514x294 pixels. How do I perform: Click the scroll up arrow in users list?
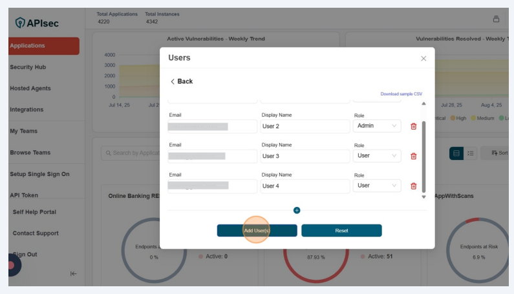423,104
